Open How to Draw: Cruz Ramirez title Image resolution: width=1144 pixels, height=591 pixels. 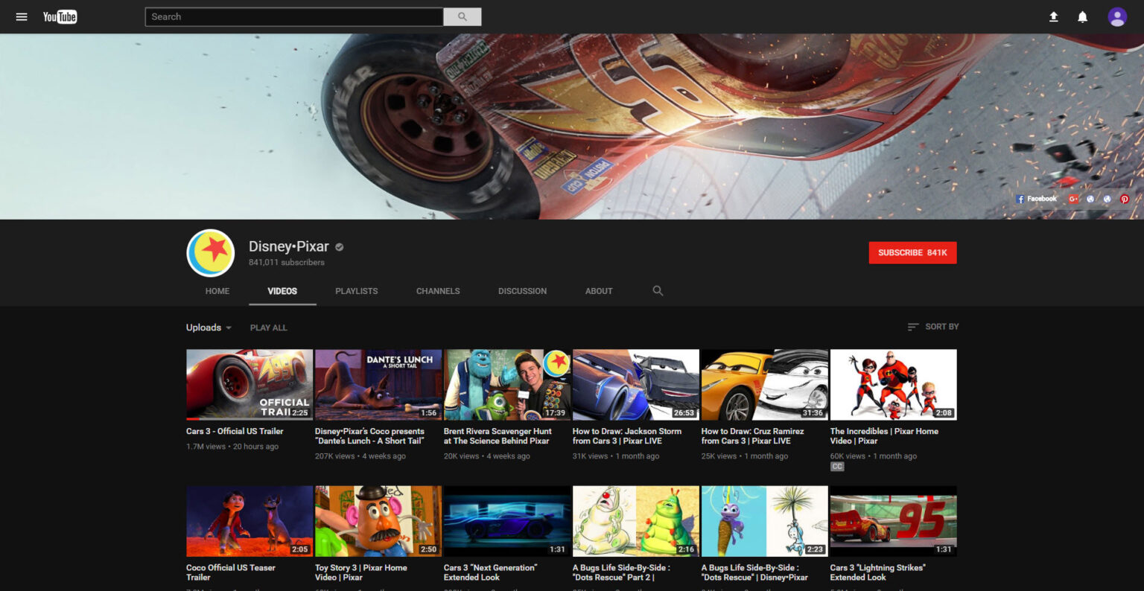(x=752, y=436)
